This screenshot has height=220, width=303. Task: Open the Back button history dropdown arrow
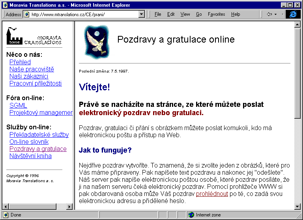275,14
